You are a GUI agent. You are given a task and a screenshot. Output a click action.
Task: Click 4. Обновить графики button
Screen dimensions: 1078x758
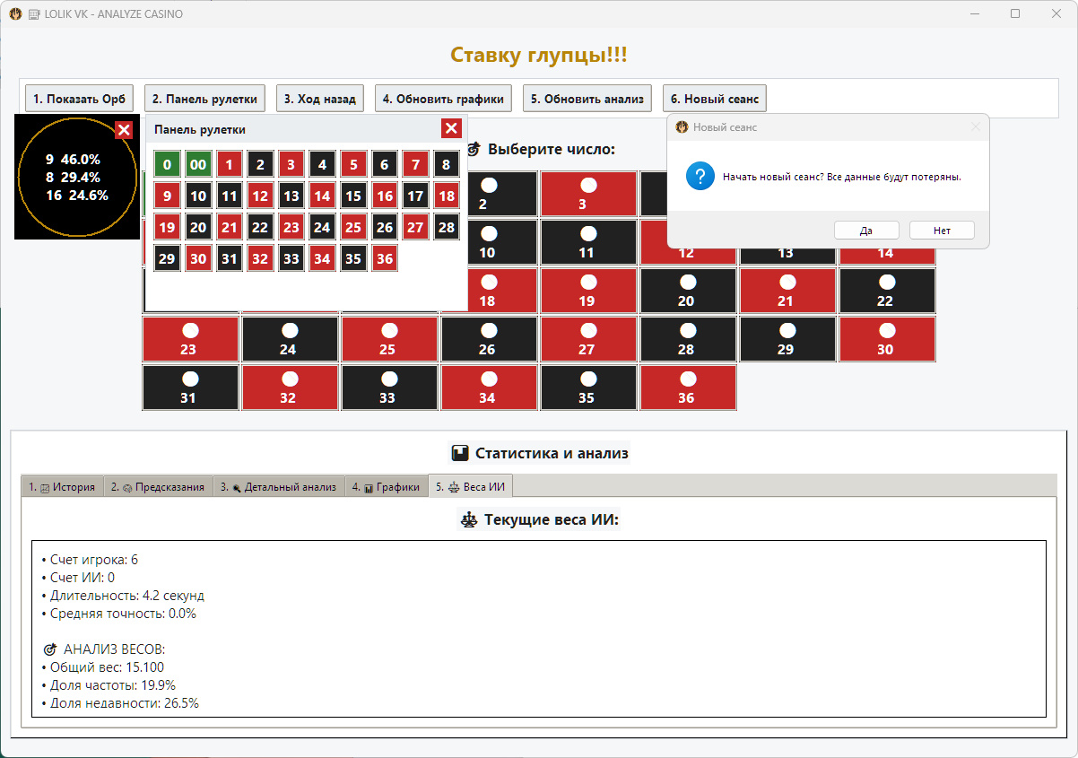click(x=443, y=99)
